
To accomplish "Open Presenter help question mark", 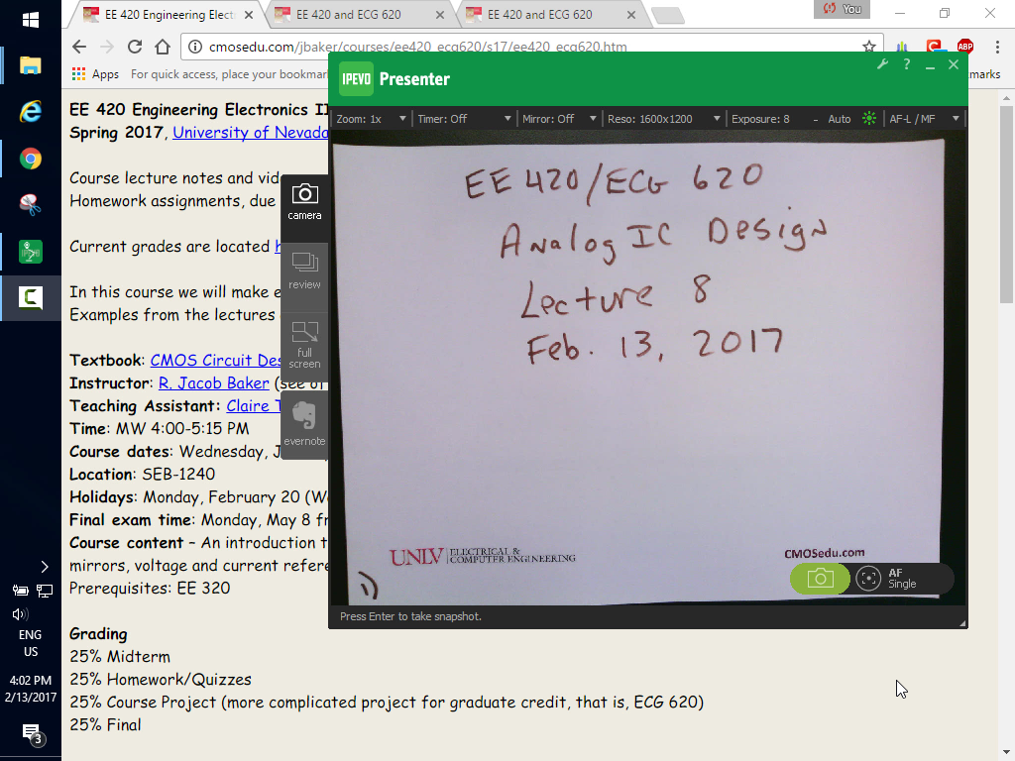I will (906, 64).
